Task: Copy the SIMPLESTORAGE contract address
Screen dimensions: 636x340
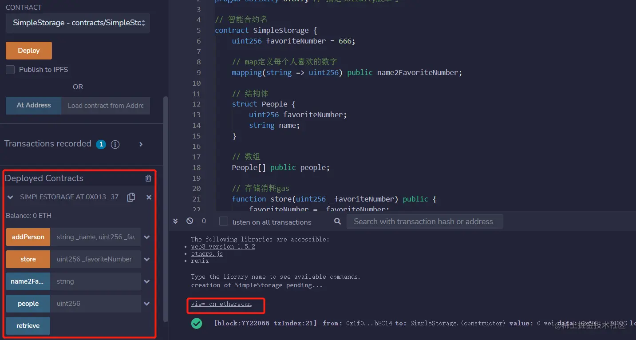Action: point(131,197)
